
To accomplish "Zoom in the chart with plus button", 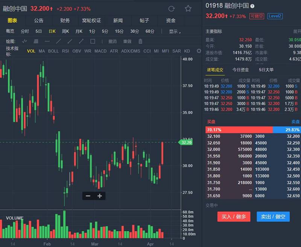I will point(100,196).
